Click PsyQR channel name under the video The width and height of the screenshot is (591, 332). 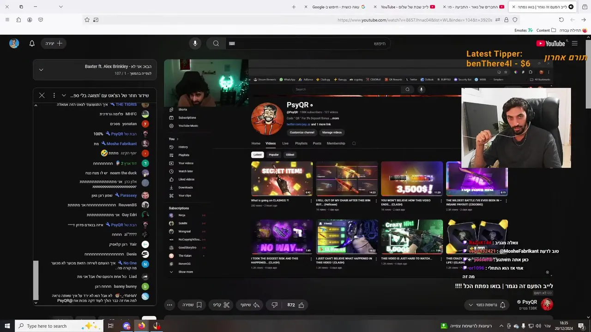(529, 302)
